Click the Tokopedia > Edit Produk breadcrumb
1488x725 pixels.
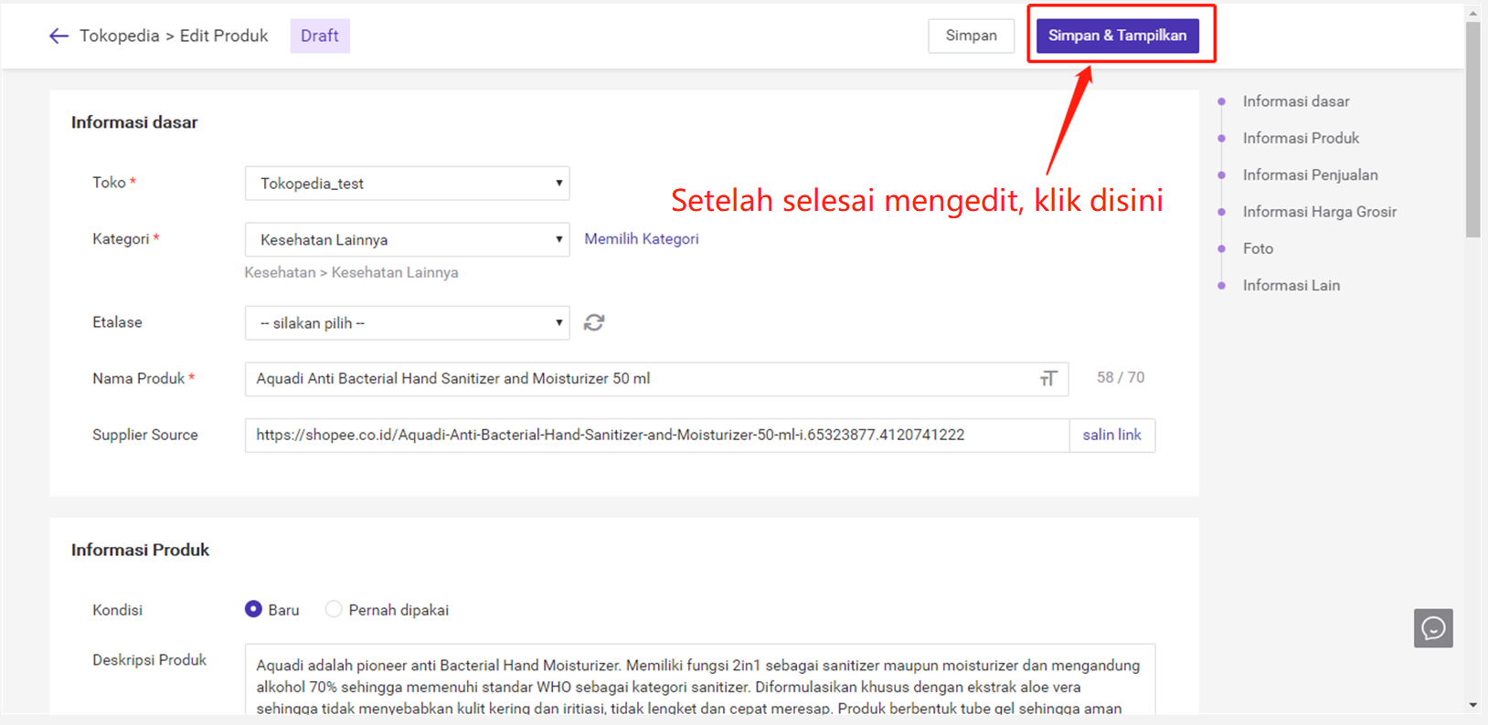click(174, 36)
